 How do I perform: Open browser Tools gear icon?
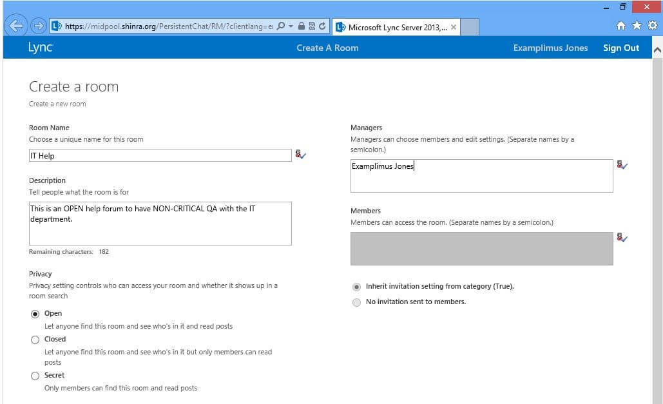(653, 25)
